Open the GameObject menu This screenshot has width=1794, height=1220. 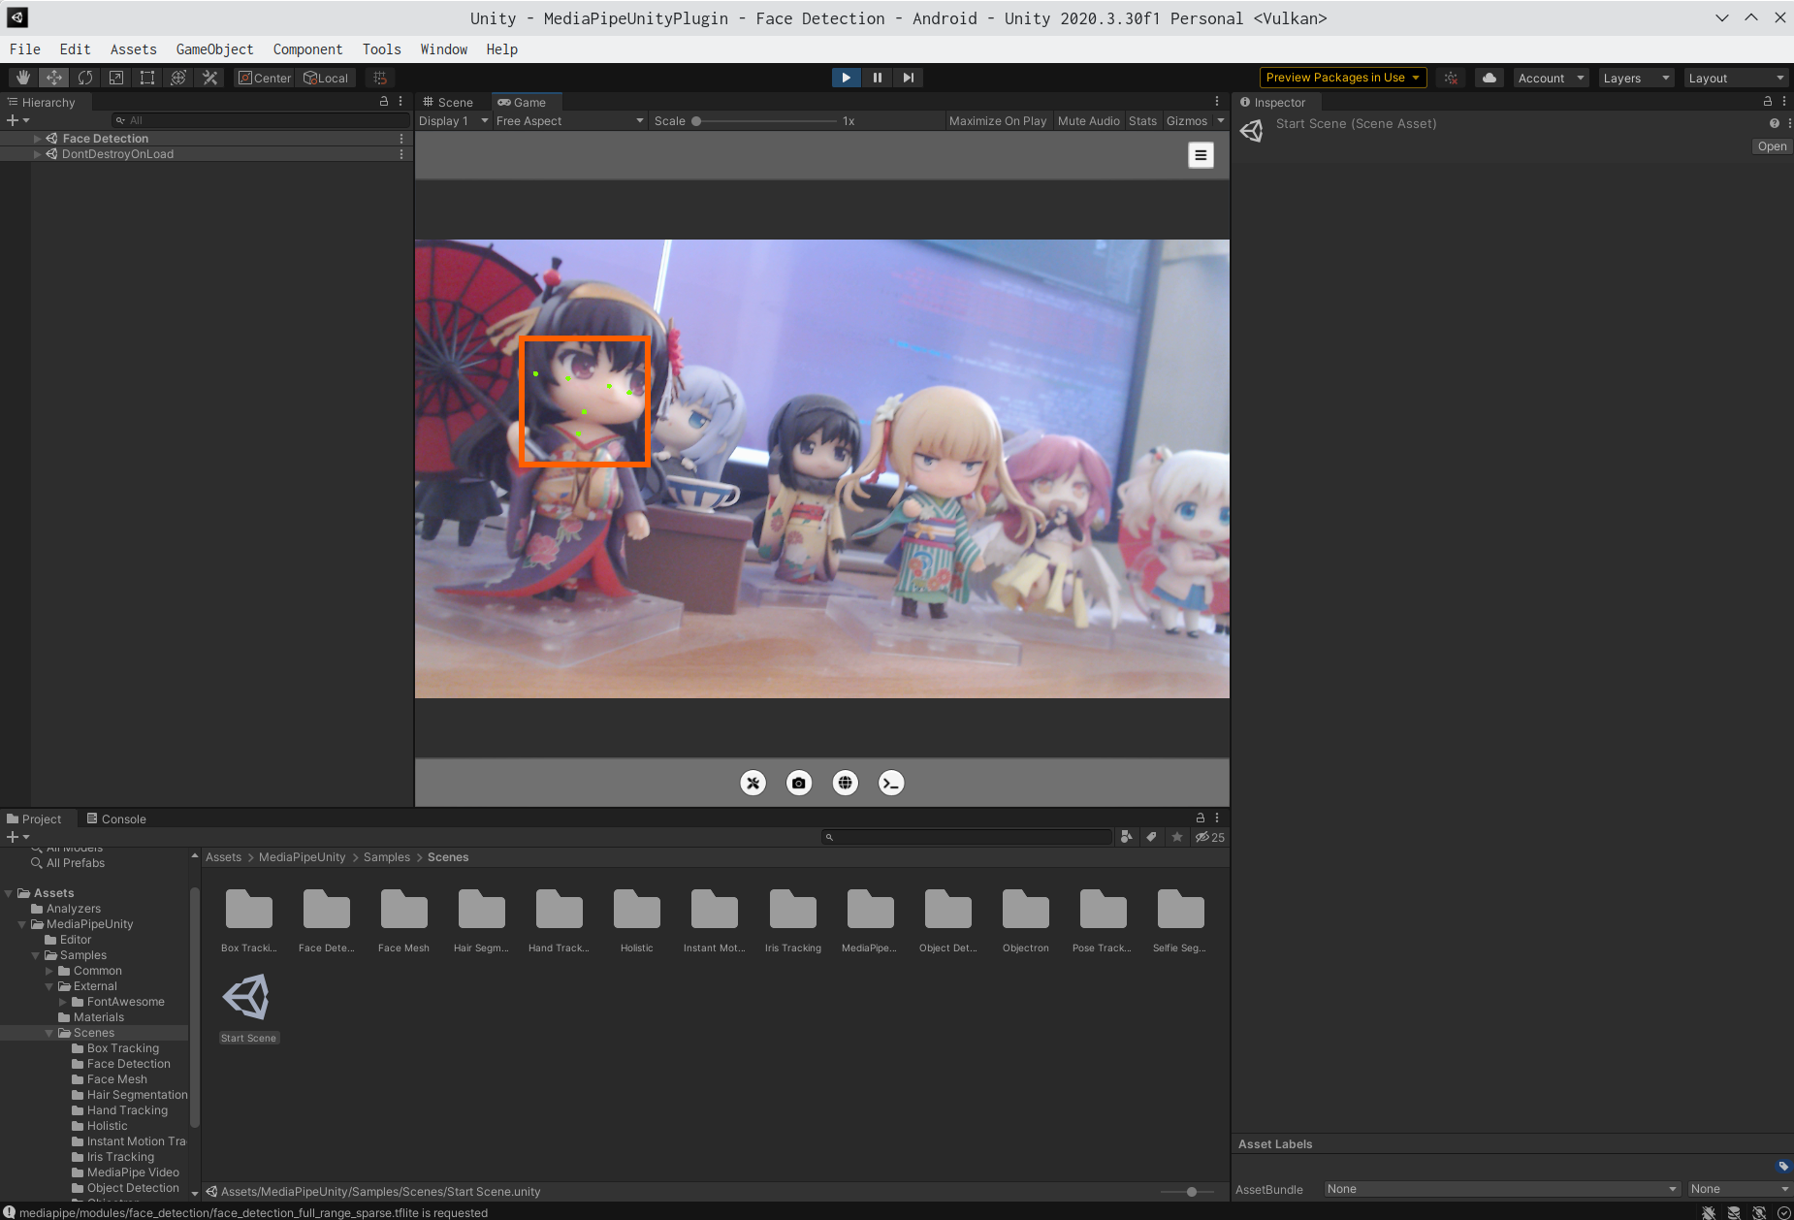tap(214, 49)
